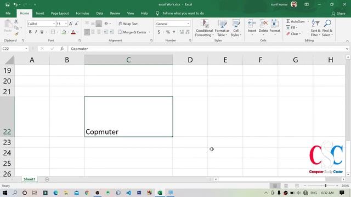
Task: Switch to the Insert tab
Action: coord(40,13)
